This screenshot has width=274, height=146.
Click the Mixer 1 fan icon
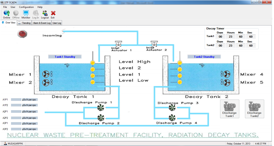click(x=46, y=75)
